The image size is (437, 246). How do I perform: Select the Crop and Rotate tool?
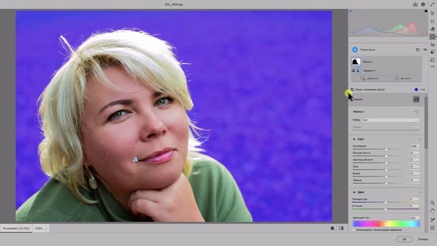point(432,21)
